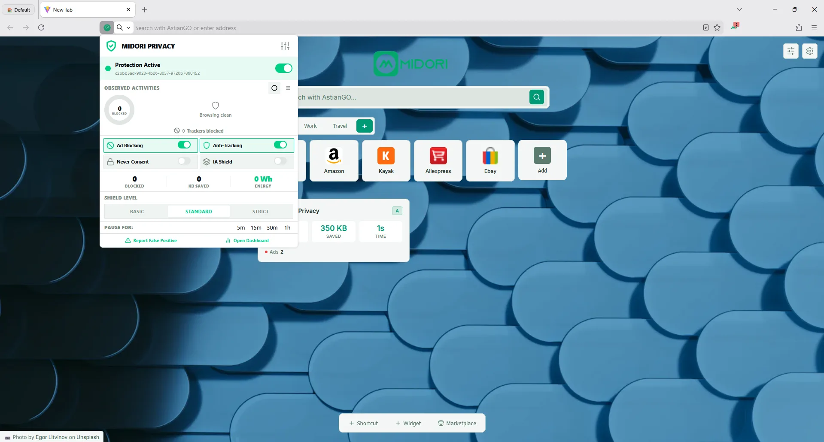Image resolution: width=824 pixels, height=442 pixels.
Task: Open the Aliexpress shortcut tile
Action: (438, 160)
